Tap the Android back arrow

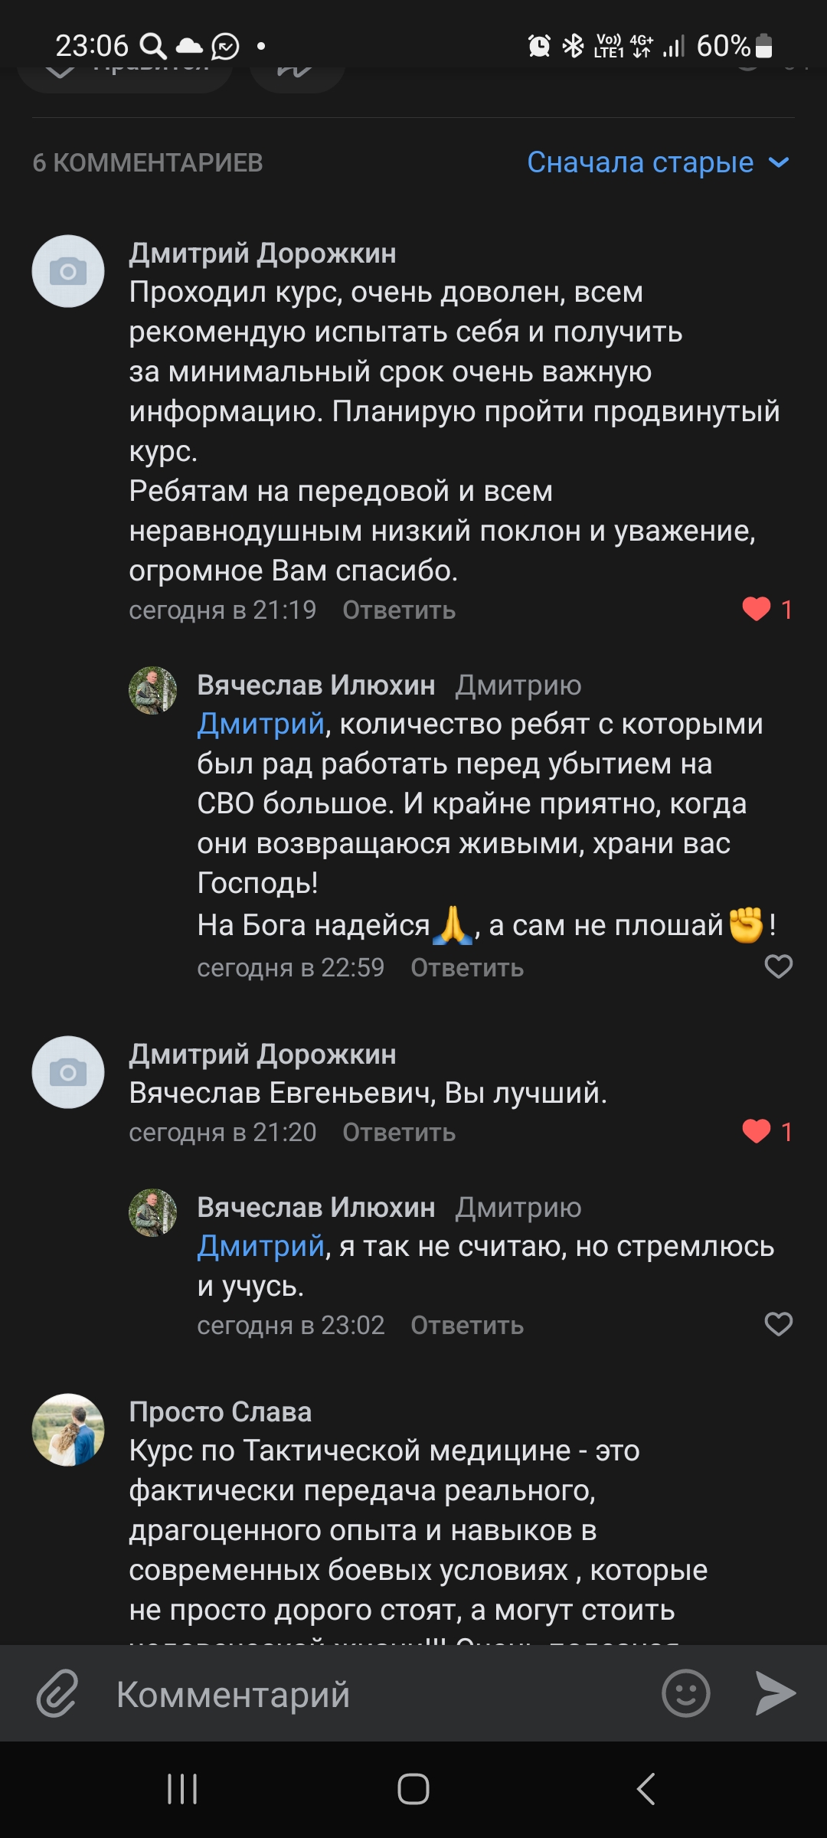point(646,1789)
